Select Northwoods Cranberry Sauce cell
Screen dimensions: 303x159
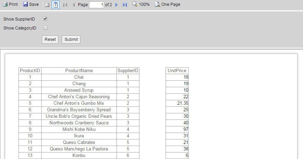click(x=79, y=123)
